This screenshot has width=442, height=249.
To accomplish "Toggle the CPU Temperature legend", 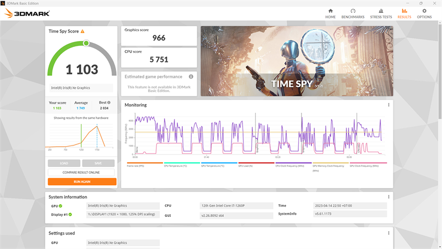I will [182, 164].
